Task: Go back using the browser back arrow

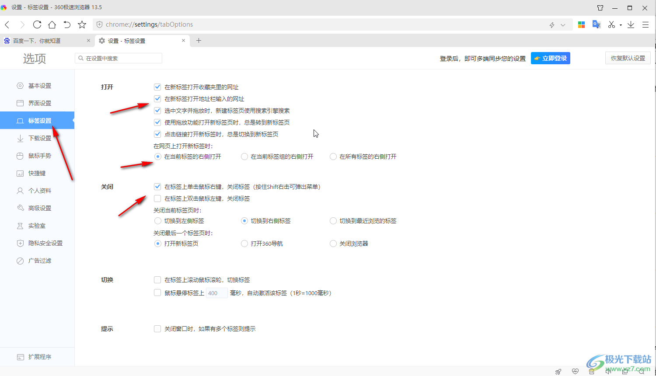Action: [7, 25]
